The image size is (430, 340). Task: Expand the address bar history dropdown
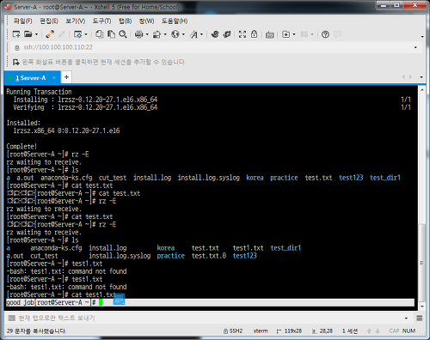click(x=415, y=47)
